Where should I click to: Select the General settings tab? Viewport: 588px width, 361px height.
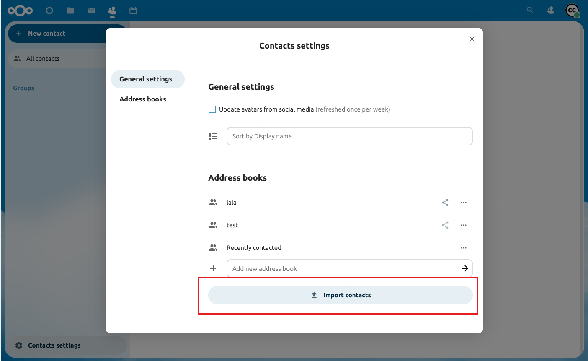[146, 79]
